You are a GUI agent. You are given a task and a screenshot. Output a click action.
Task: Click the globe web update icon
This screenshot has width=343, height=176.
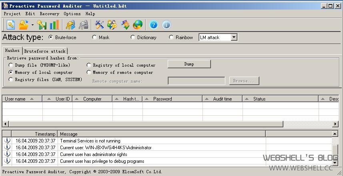[138, 25]
